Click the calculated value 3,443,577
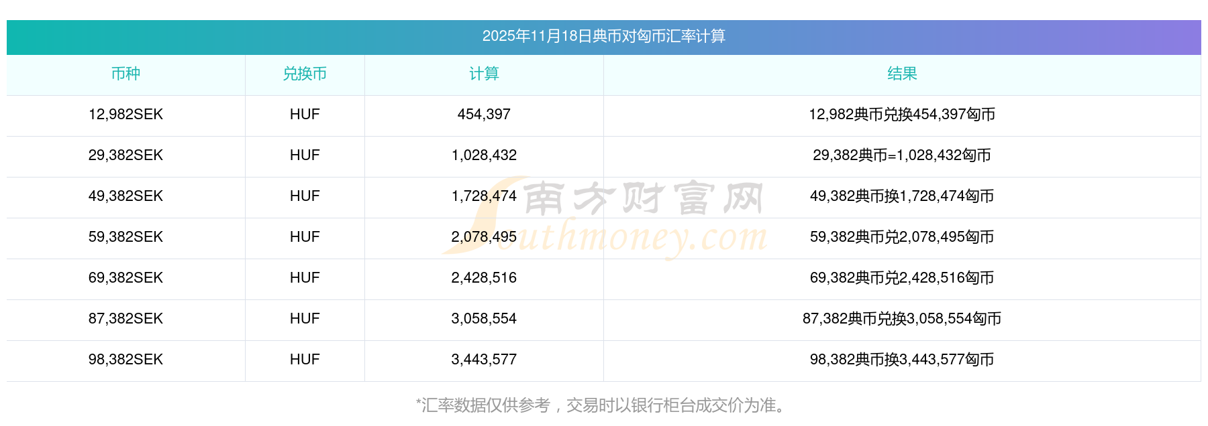This screenshot has height=426, width=1208. tap(484, 360)
